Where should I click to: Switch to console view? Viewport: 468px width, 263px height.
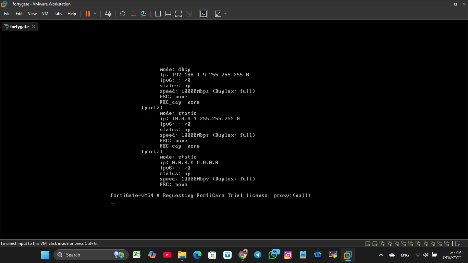pos(204,14)
